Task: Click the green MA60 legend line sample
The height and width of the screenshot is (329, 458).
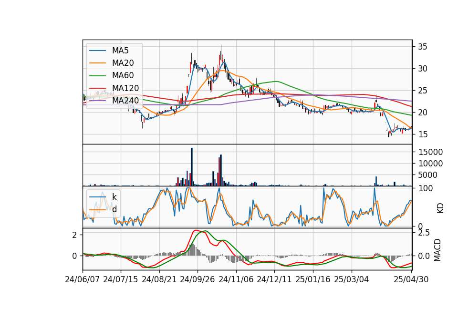Action: point(97,76)
